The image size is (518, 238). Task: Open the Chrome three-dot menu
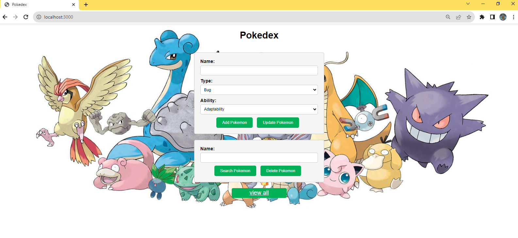(513, 17)
